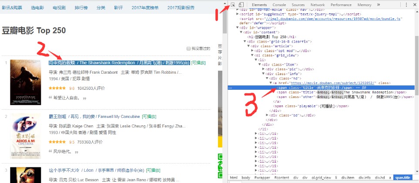
Task: Toggle the device toolbar icon
Action: (241, 5)
